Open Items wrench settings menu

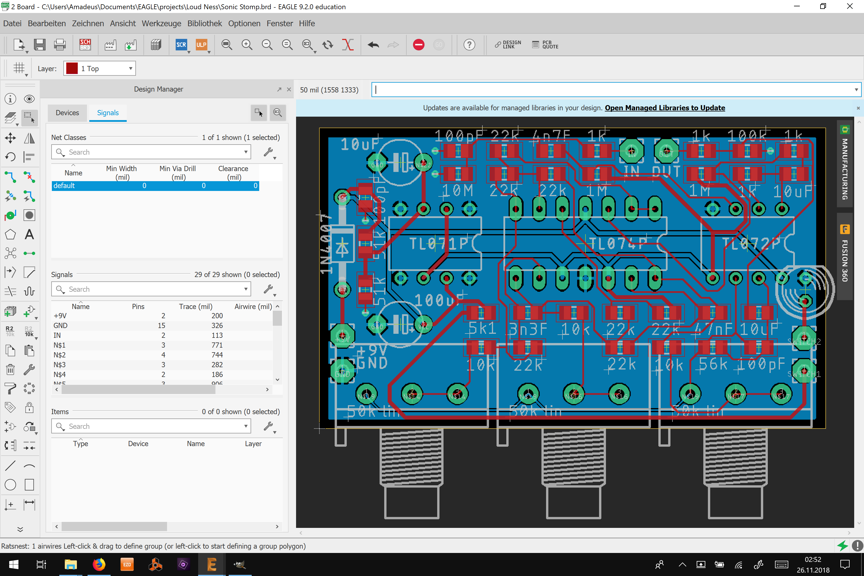[x=269, y=427]
